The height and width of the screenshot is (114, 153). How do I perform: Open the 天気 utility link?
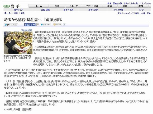pos(119,13)
